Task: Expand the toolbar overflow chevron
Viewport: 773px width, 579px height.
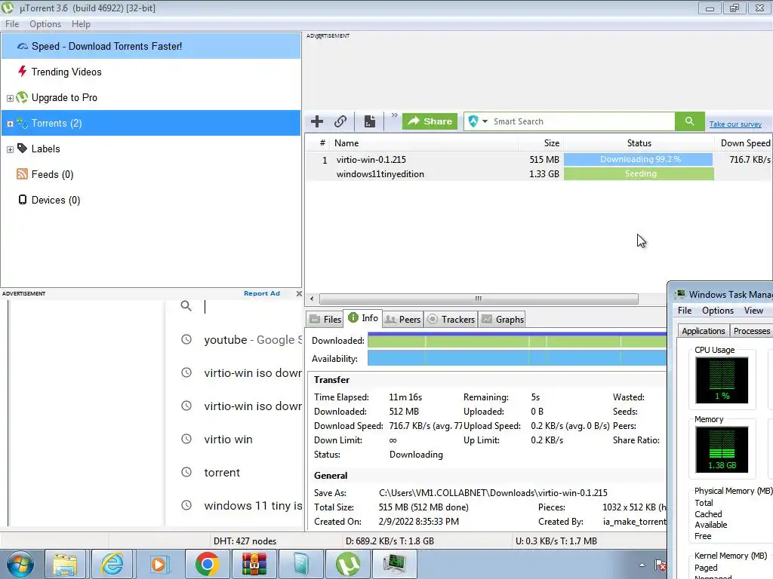Action: [x=394, y=115]
